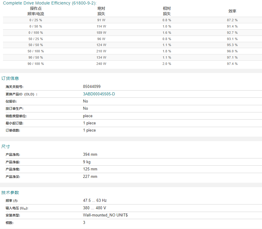
Task: Click the 技术参数 section heading
Action: point(10,193)
